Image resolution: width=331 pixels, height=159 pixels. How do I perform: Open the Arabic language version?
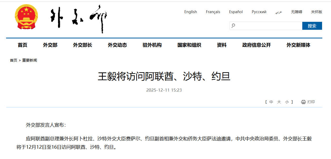tap(279, 12)
